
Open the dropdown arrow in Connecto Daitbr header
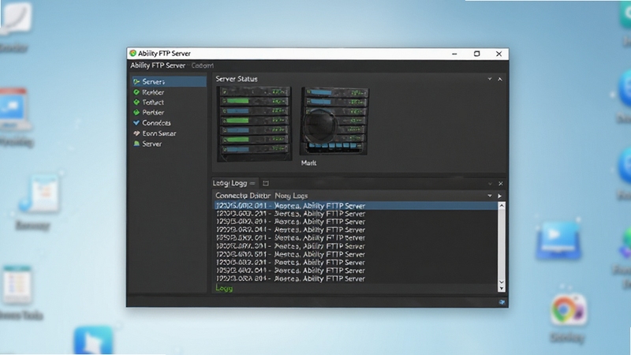pos(490,196)
